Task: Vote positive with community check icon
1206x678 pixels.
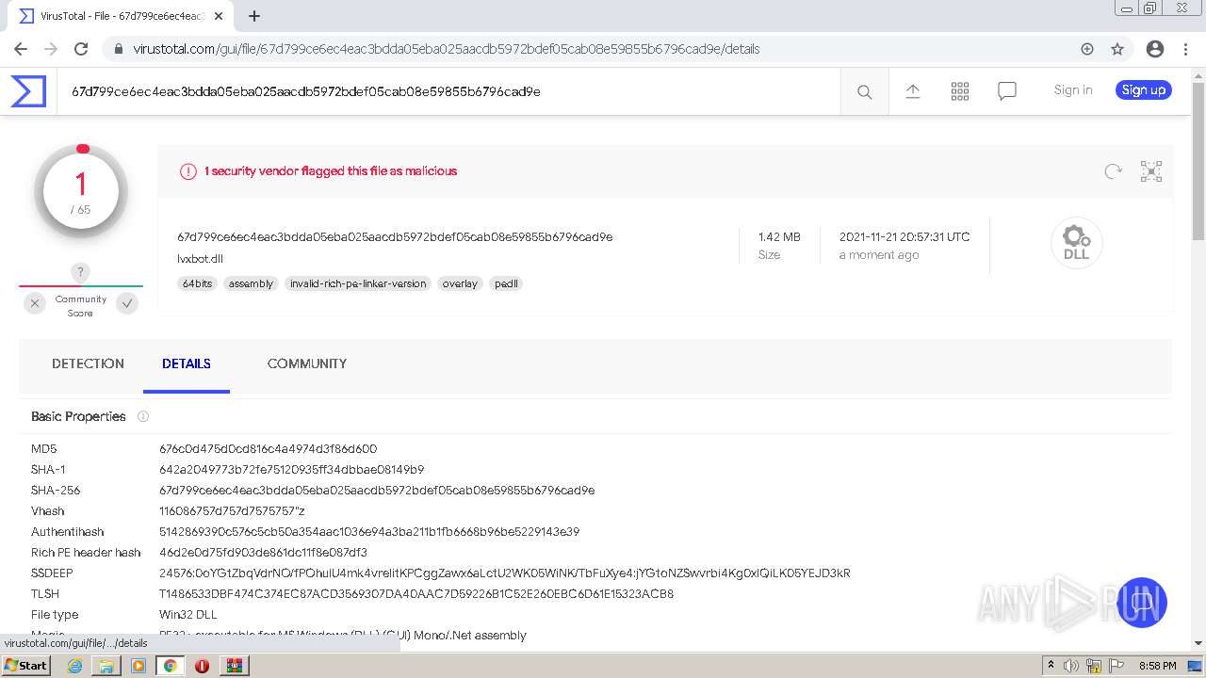Action: tap(127, 303)
